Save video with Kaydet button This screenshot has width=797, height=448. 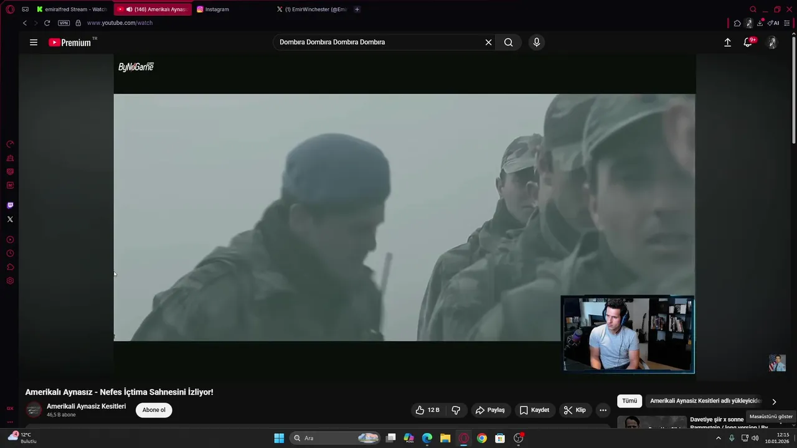[x=535, y=410]
